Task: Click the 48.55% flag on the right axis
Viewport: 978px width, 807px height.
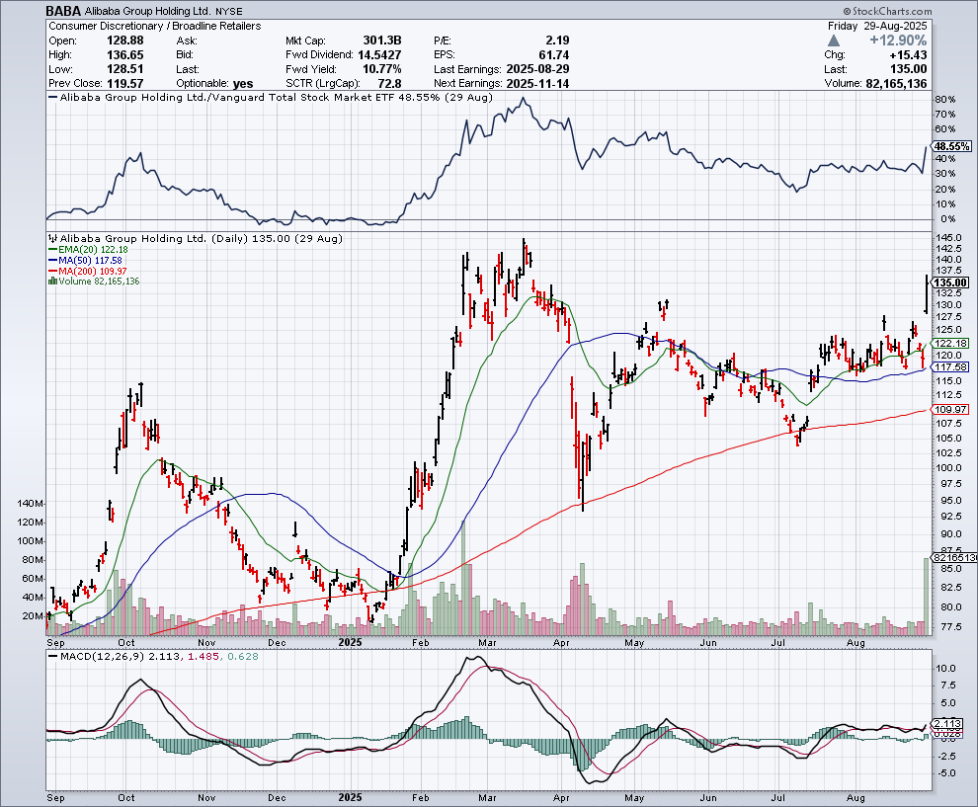Action: point(951,146)
